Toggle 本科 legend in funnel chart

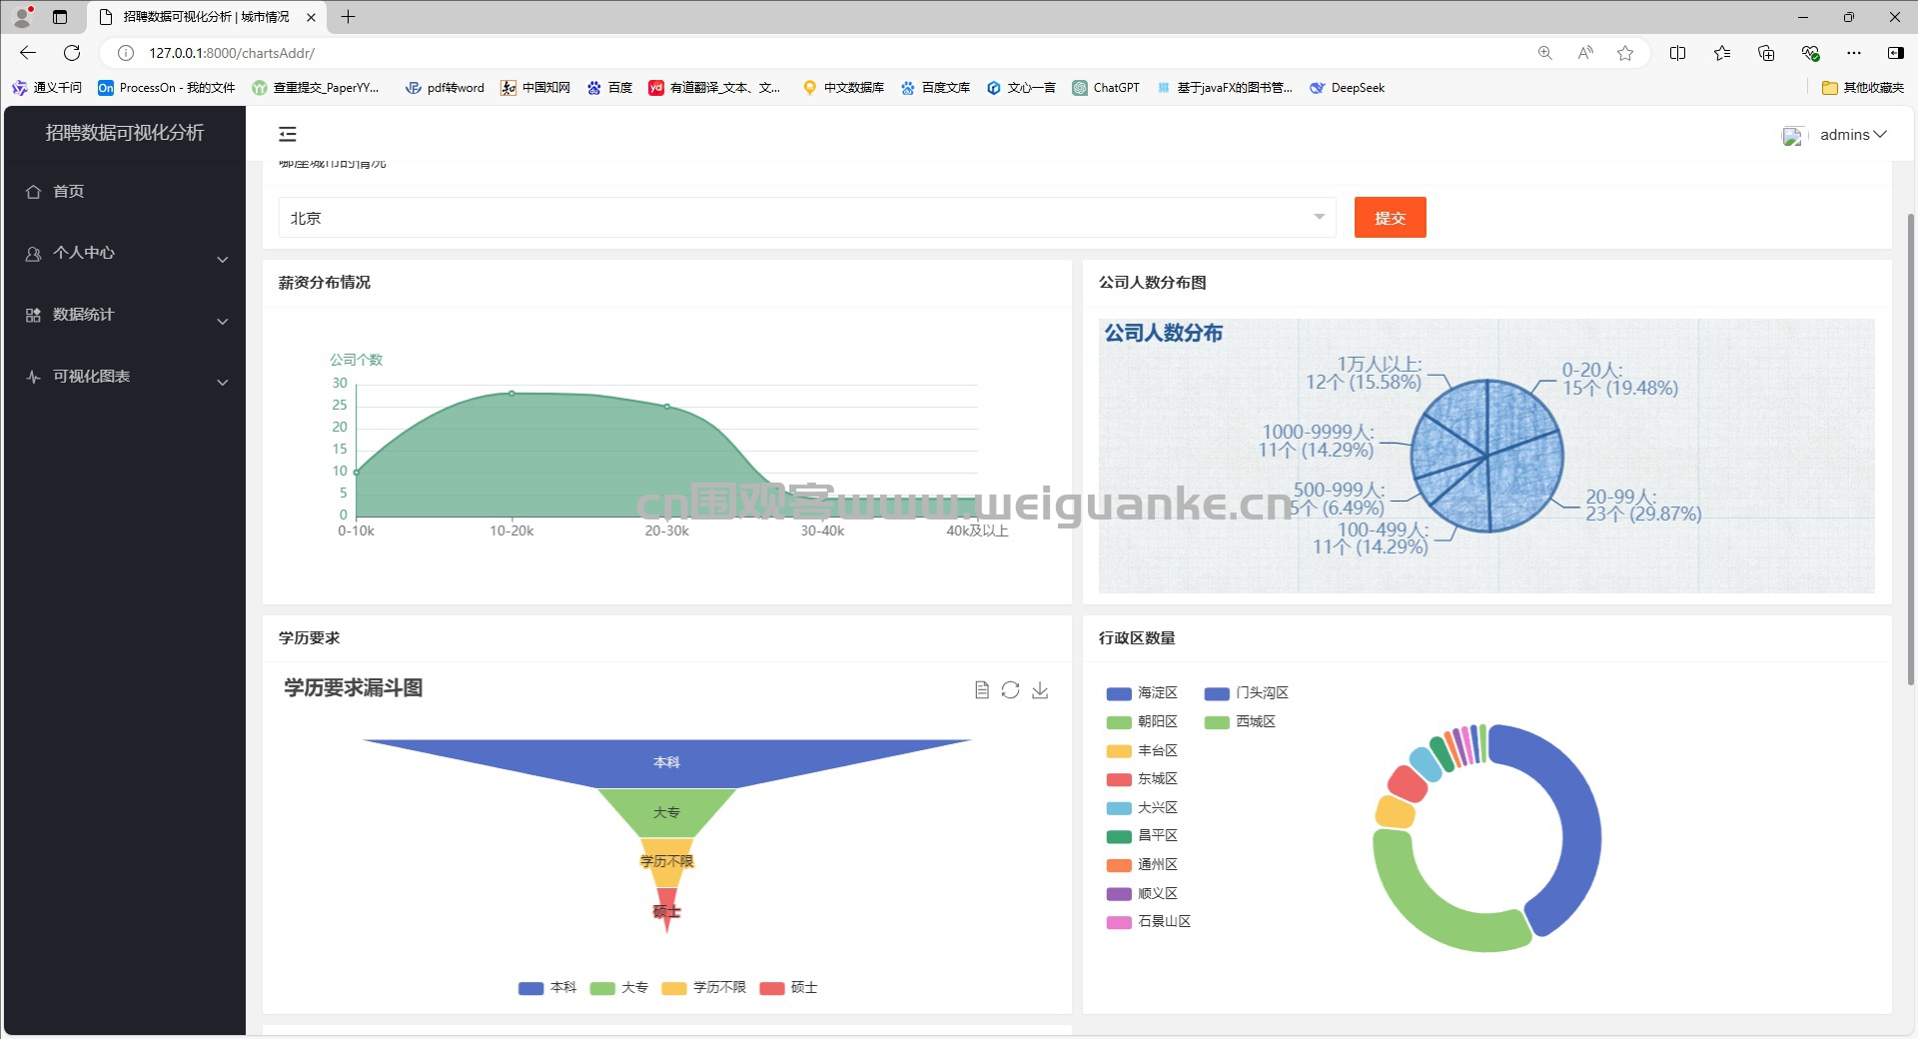point(547,987)
